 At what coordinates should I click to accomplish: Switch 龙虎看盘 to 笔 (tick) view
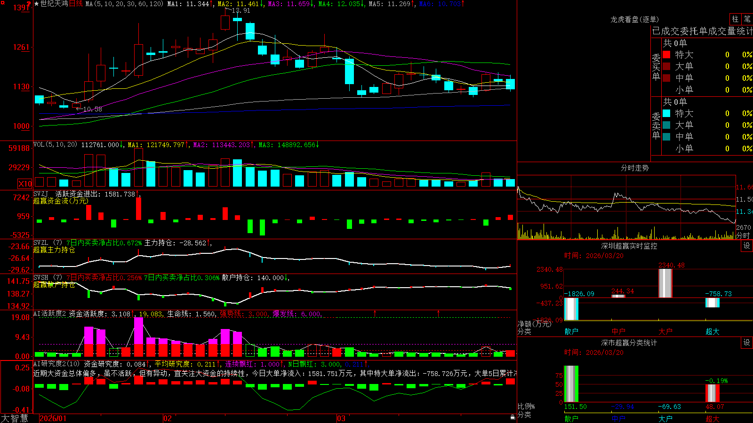pyautogui.click(x=747, y=19)
